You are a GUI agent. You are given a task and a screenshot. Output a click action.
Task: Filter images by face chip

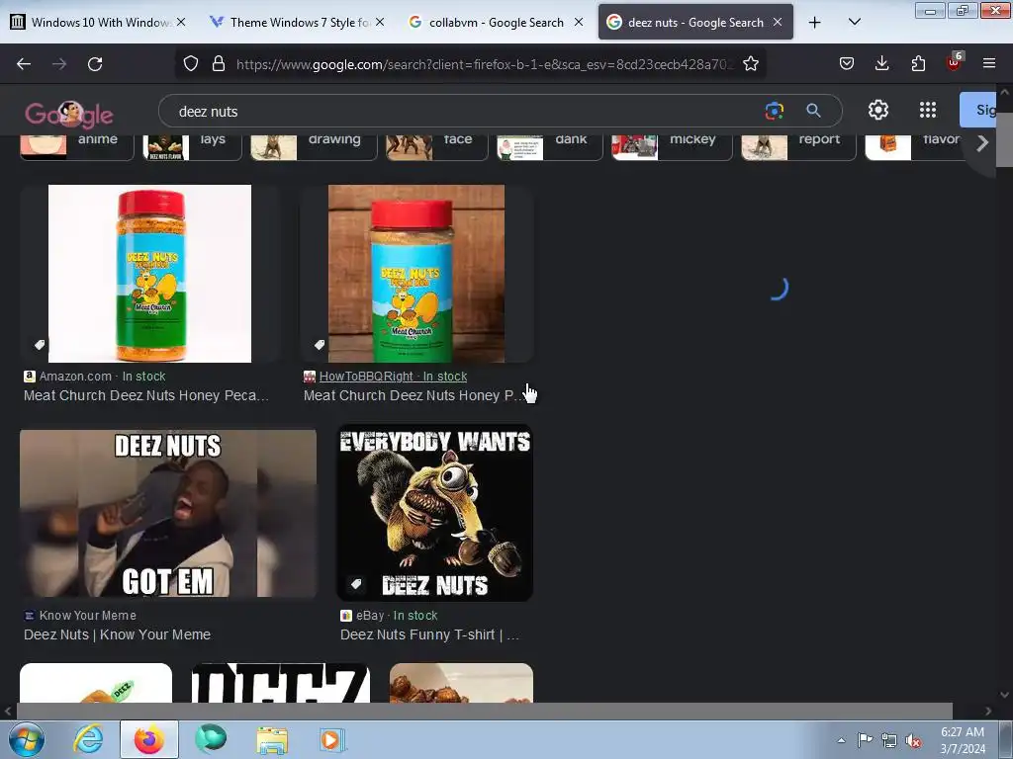pos(436,146)
